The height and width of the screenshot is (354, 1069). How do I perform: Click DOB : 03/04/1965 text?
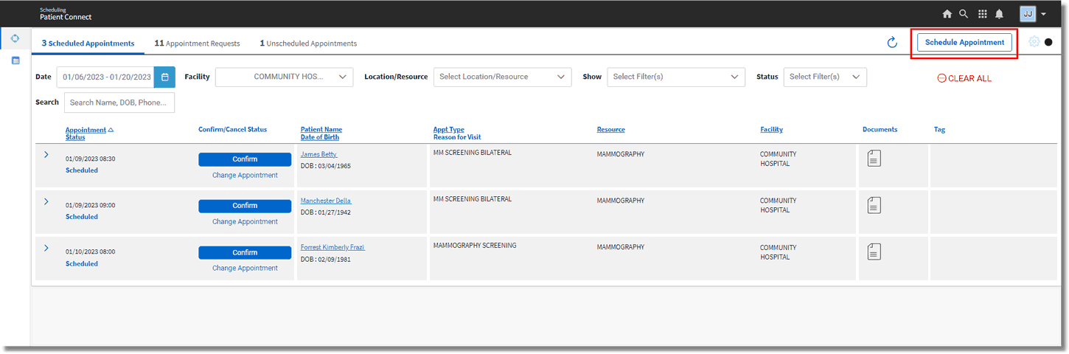coord(326,166)
